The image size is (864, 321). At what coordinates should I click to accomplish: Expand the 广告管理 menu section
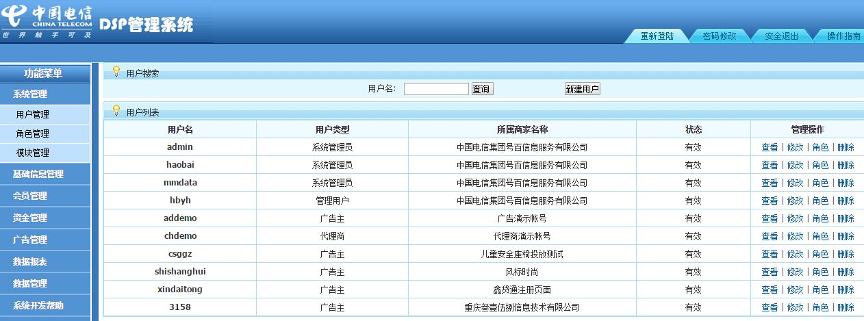(x=45, y=240)
